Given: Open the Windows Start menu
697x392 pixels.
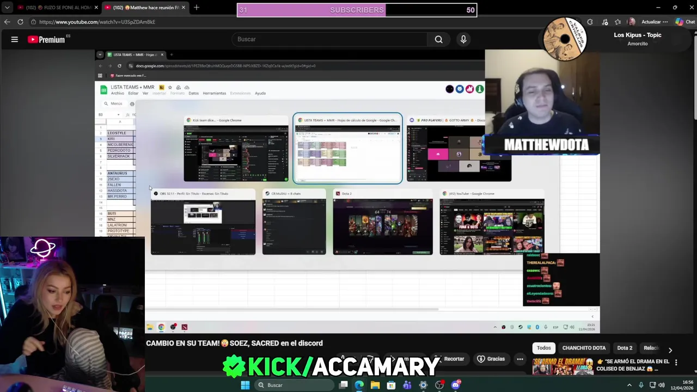Looking at the screenshot, I should click(245, 385).
